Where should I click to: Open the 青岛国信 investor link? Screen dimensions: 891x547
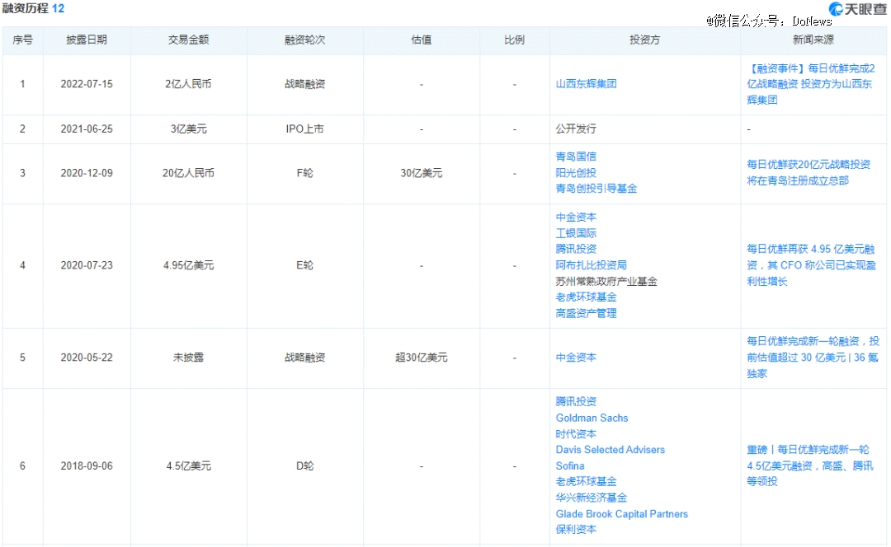(x=576, y=157)
